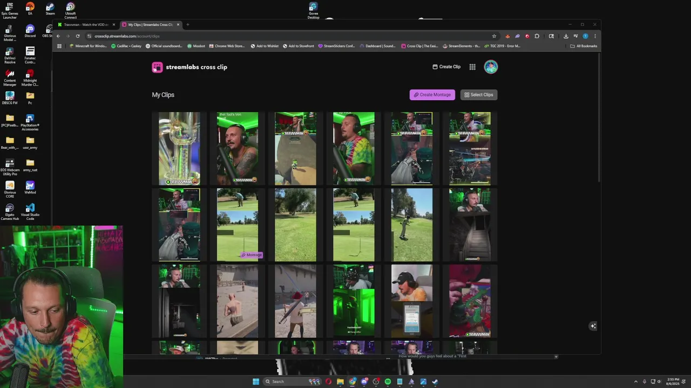Open Chrome Web Store bookmark
The image size is (691, 388).
coord(227,46)
